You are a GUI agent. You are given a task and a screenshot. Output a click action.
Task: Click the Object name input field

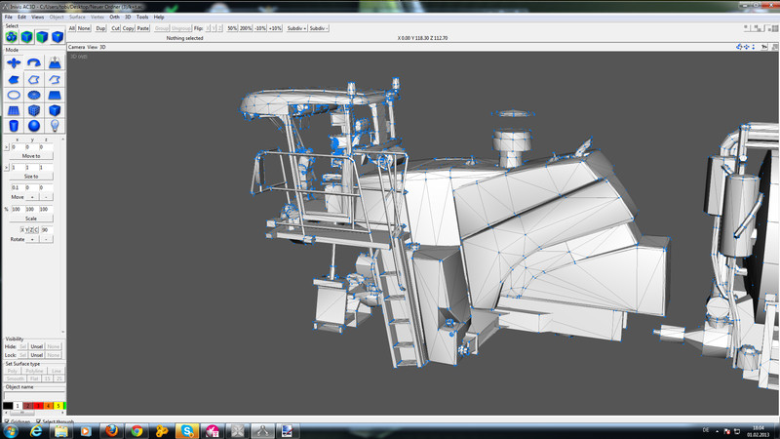click(x=34, y=396)
